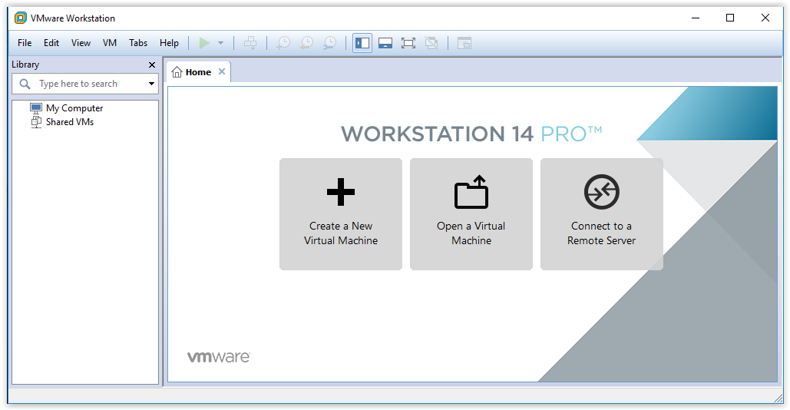Open the Help menu
The width and height of the screenshot is (790, 410).
click(169, 43)
